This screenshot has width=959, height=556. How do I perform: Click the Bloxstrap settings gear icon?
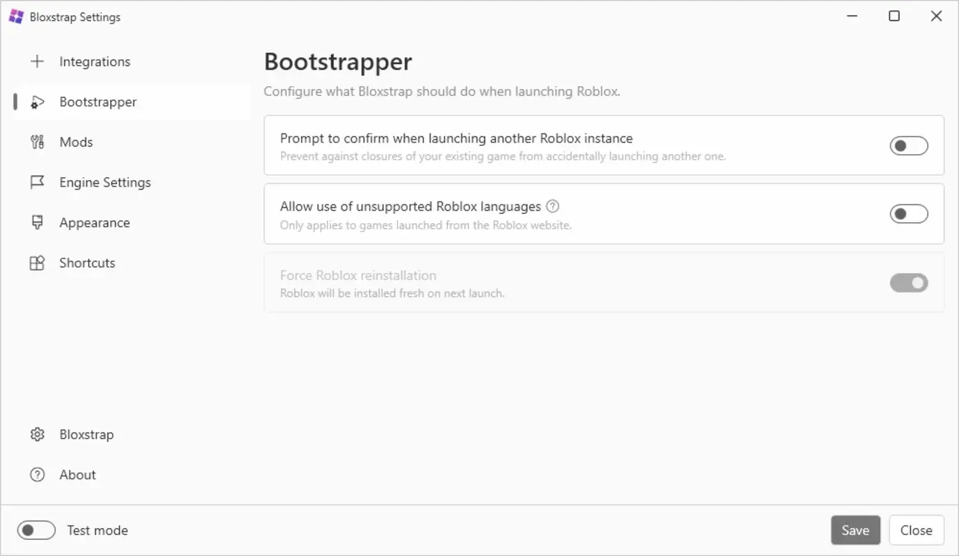coord(38,434)
